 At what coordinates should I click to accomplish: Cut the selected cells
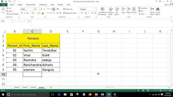[x=9, y=8]
